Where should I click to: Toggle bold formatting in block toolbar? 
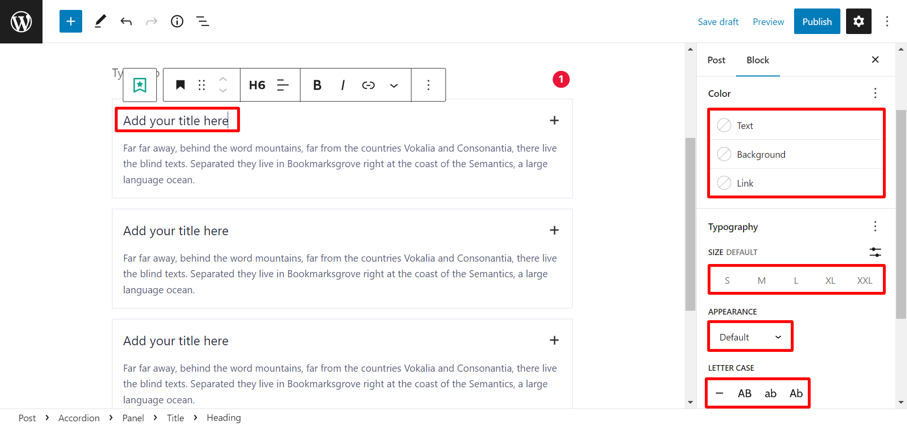click(317, 85)
